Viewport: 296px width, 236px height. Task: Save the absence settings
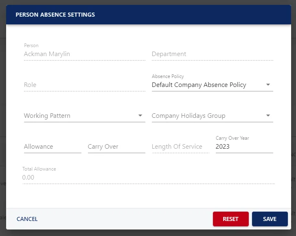(270, 219)
